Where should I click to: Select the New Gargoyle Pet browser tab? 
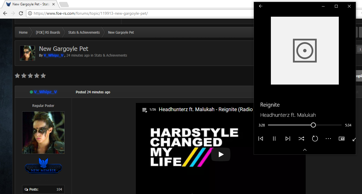31,4
